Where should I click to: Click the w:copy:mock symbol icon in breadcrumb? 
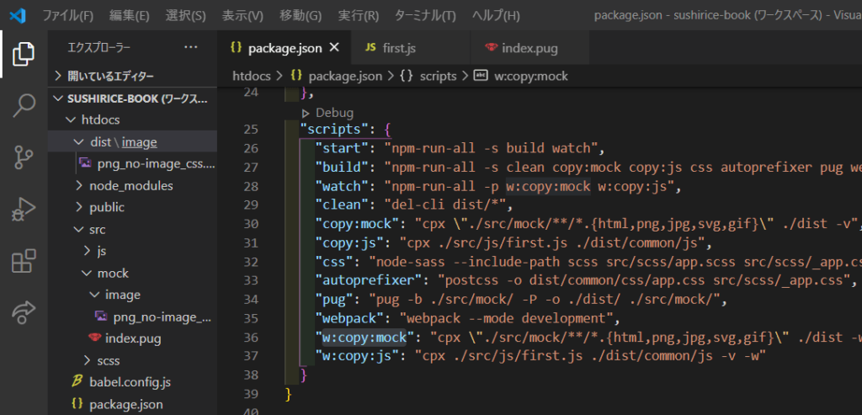pos(481,76)
